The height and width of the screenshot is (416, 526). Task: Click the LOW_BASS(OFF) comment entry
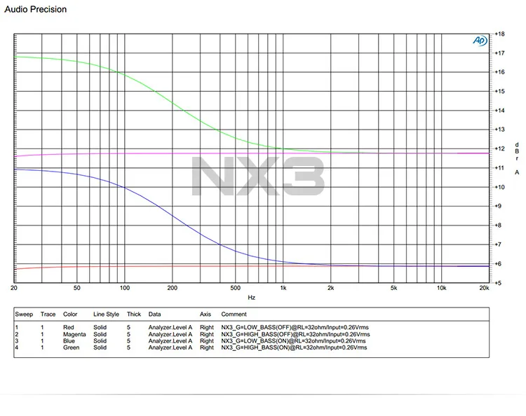pos(295,327)
